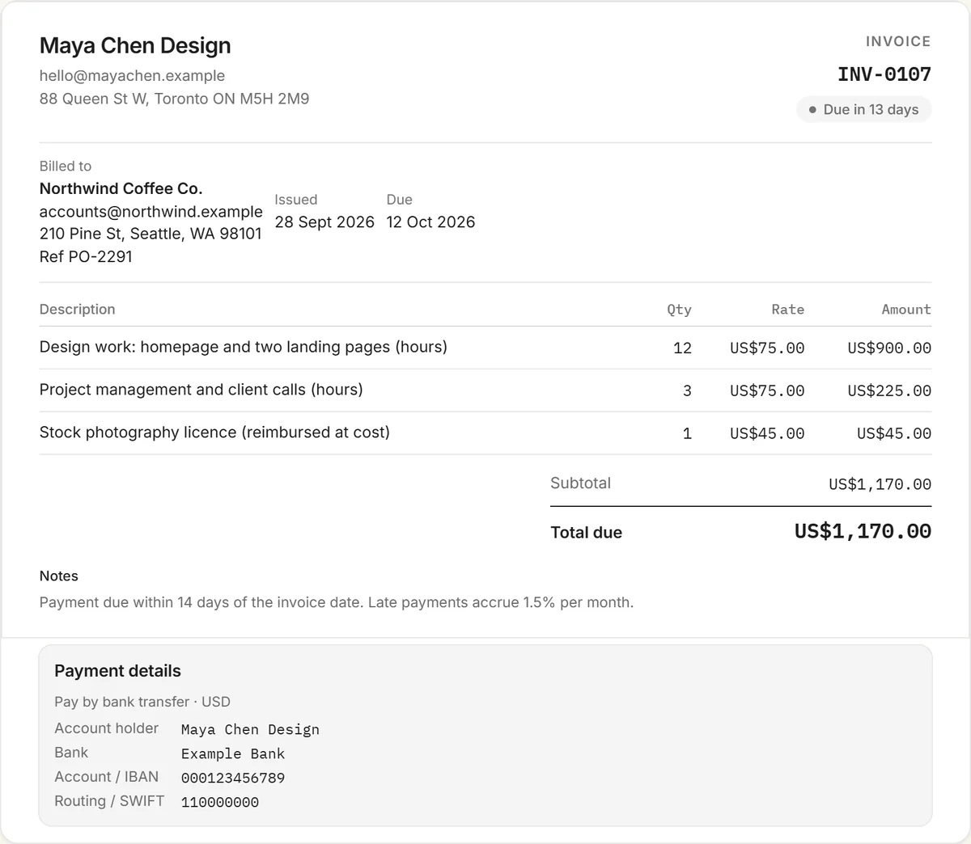Select the INV-0107 invoice number

point(884,74)
